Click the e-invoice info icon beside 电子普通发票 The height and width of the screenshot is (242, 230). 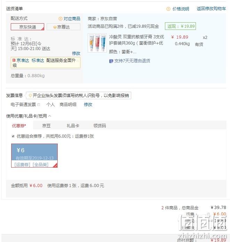39,105
